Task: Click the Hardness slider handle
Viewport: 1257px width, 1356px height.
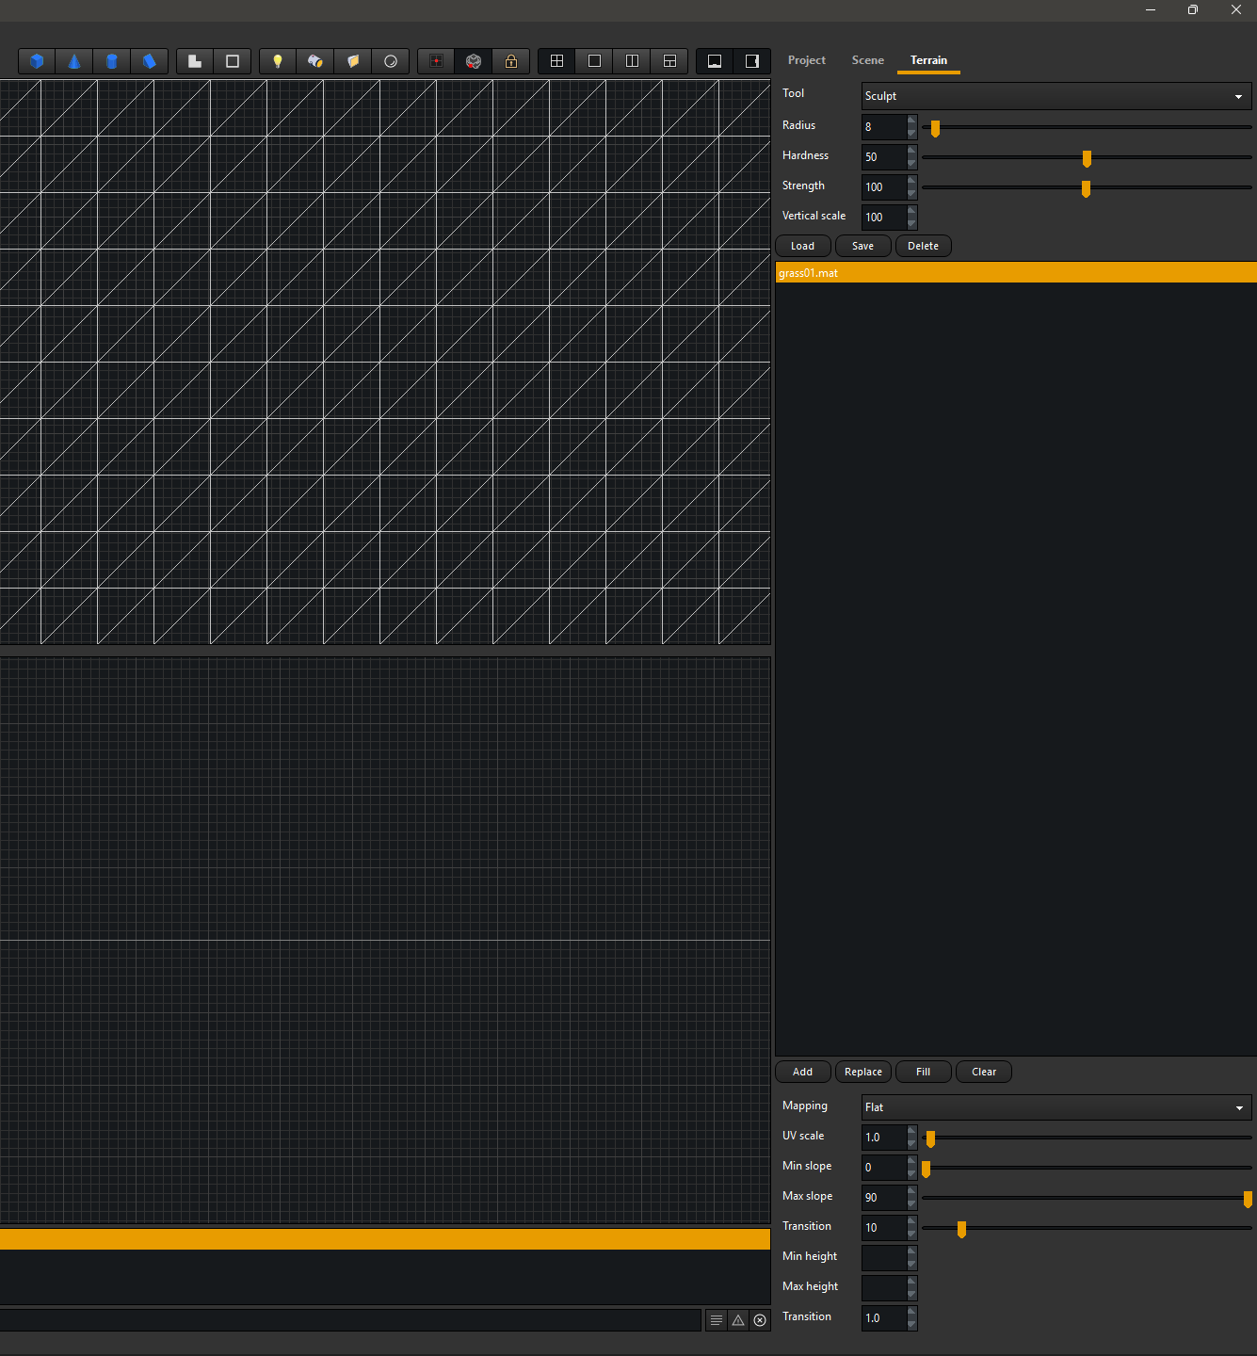Action: click(1087, 158)
